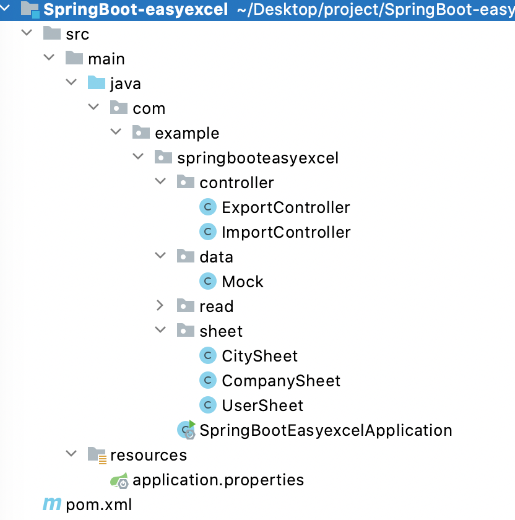Click the UserSheet class icon
The width and height of the screenshot is (515, 520).
(208, 405)
